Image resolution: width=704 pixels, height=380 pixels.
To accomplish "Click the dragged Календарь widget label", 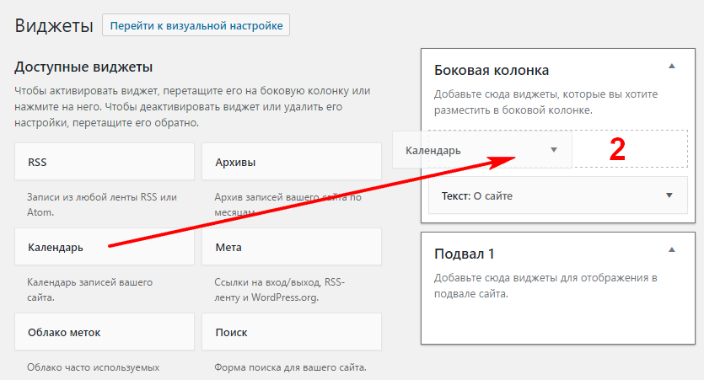I will (x=433, y=150).
